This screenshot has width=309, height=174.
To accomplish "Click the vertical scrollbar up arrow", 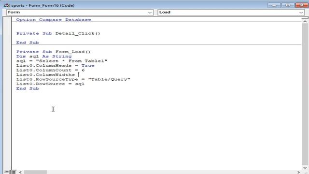I will [x=305, y=21].
